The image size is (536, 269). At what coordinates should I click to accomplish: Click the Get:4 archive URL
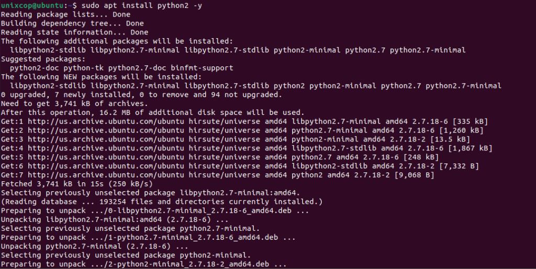point(106,148)
